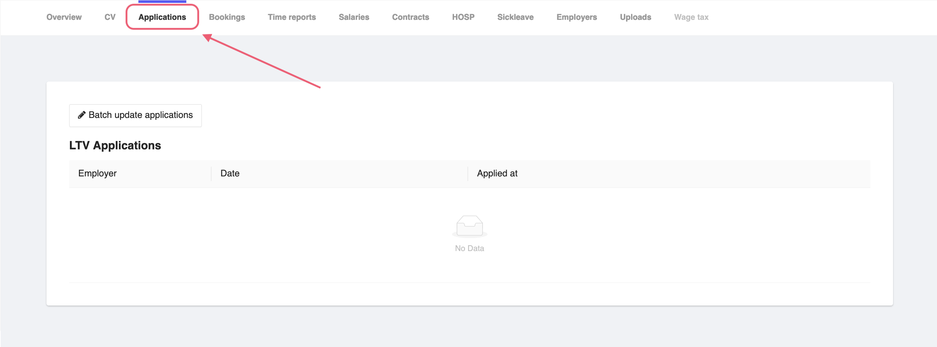Click the Applied at column header
Image resolution: width=937 pixels, height=347 pixels.
click(x=497, y=173)
